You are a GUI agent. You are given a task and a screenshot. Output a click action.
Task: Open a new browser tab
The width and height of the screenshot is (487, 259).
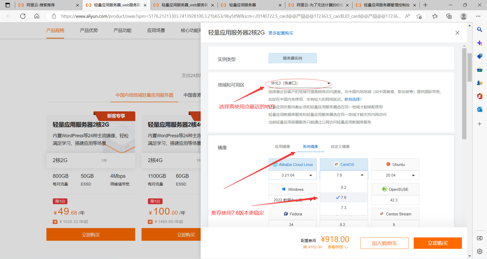(425, 5)
